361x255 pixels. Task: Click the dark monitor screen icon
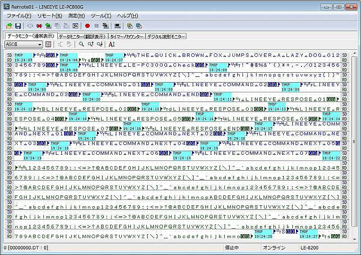(118, 26)
